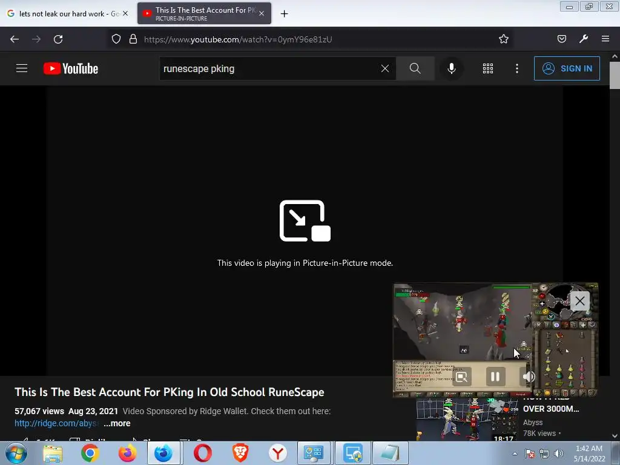Screen dimensions: 620x465
Task: Open the clock showing 1:42 AM
Action: tap(589, 453)
